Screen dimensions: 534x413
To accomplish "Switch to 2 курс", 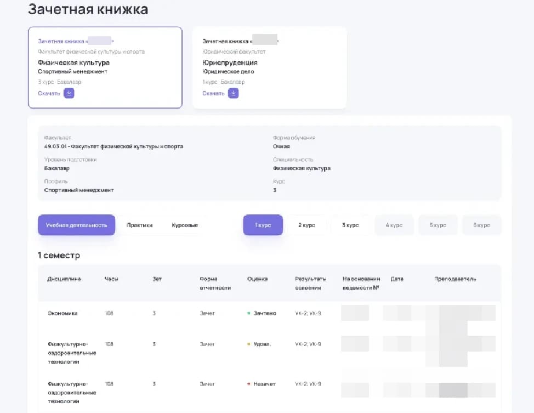I will [x=306, y=225].
